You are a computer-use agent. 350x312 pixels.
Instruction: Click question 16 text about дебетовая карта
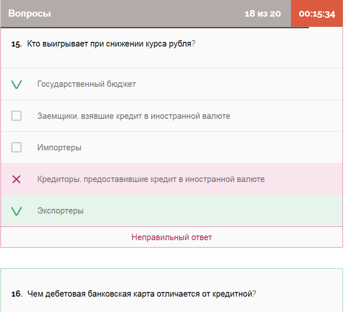(139, 294)
